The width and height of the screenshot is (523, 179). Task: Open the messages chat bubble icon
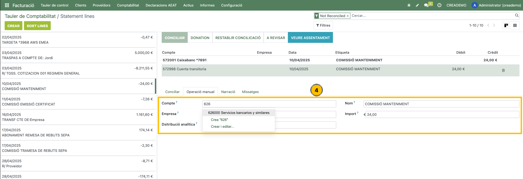coord(426,5)
